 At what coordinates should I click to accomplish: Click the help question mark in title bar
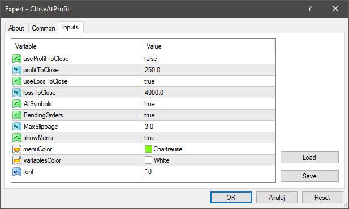(310, 8)
